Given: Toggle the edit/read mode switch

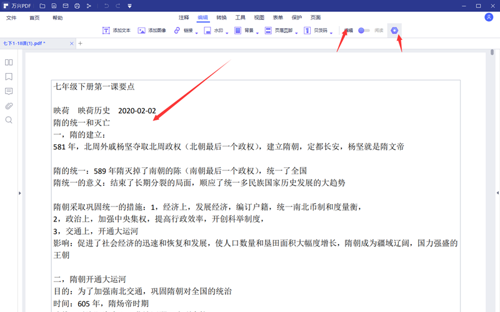Looking at the screenshot, I should point(364,30).
